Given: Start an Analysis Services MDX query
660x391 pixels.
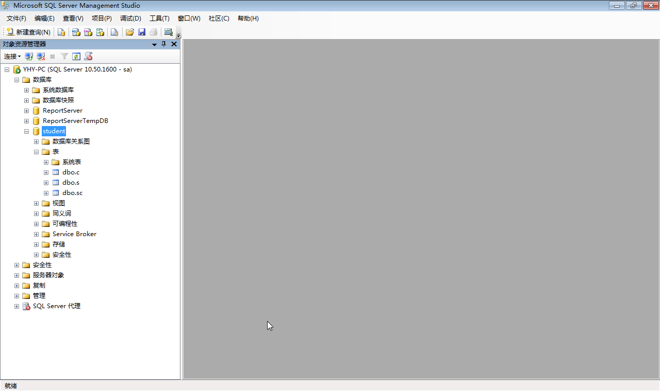Looking at the screenshot, I should tap(76, 32).
